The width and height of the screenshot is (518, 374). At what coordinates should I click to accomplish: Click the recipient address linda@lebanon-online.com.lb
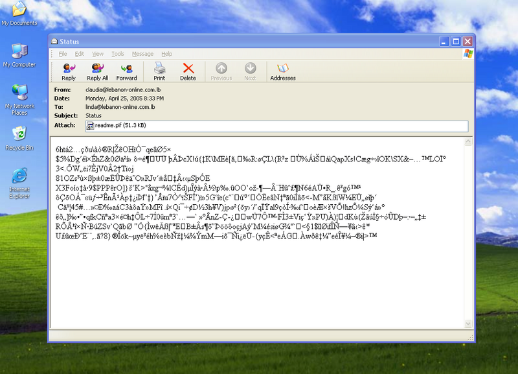[120, 107]
